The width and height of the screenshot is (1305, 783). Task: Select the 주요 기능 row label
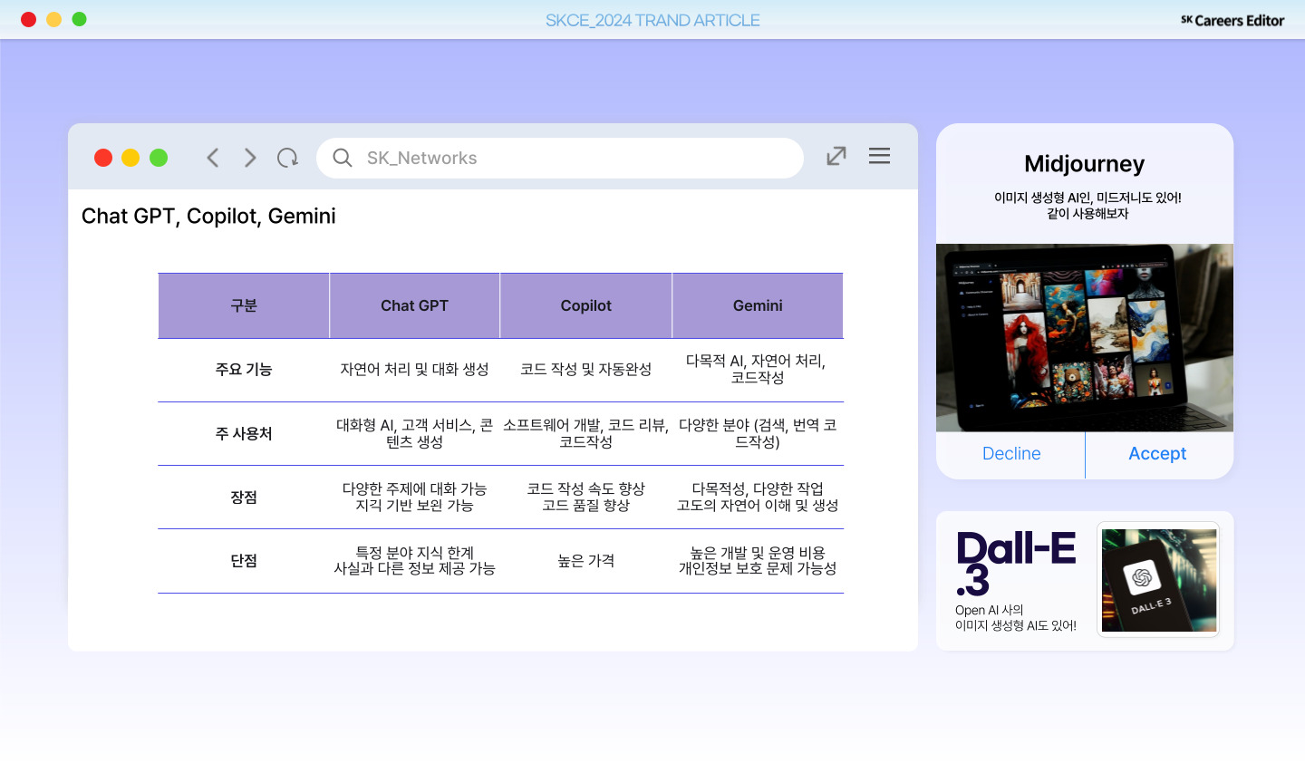coord(244,370)
